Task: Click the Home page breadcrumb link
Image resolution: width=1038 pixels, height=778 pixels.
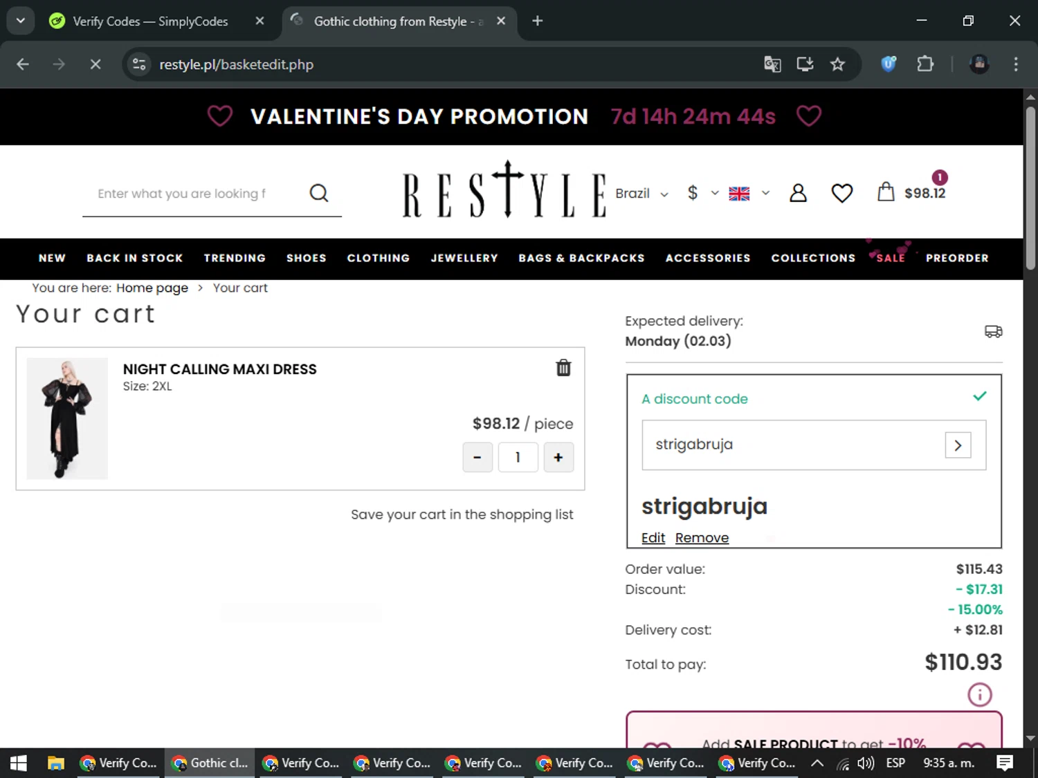Action: tap(152, 288)
